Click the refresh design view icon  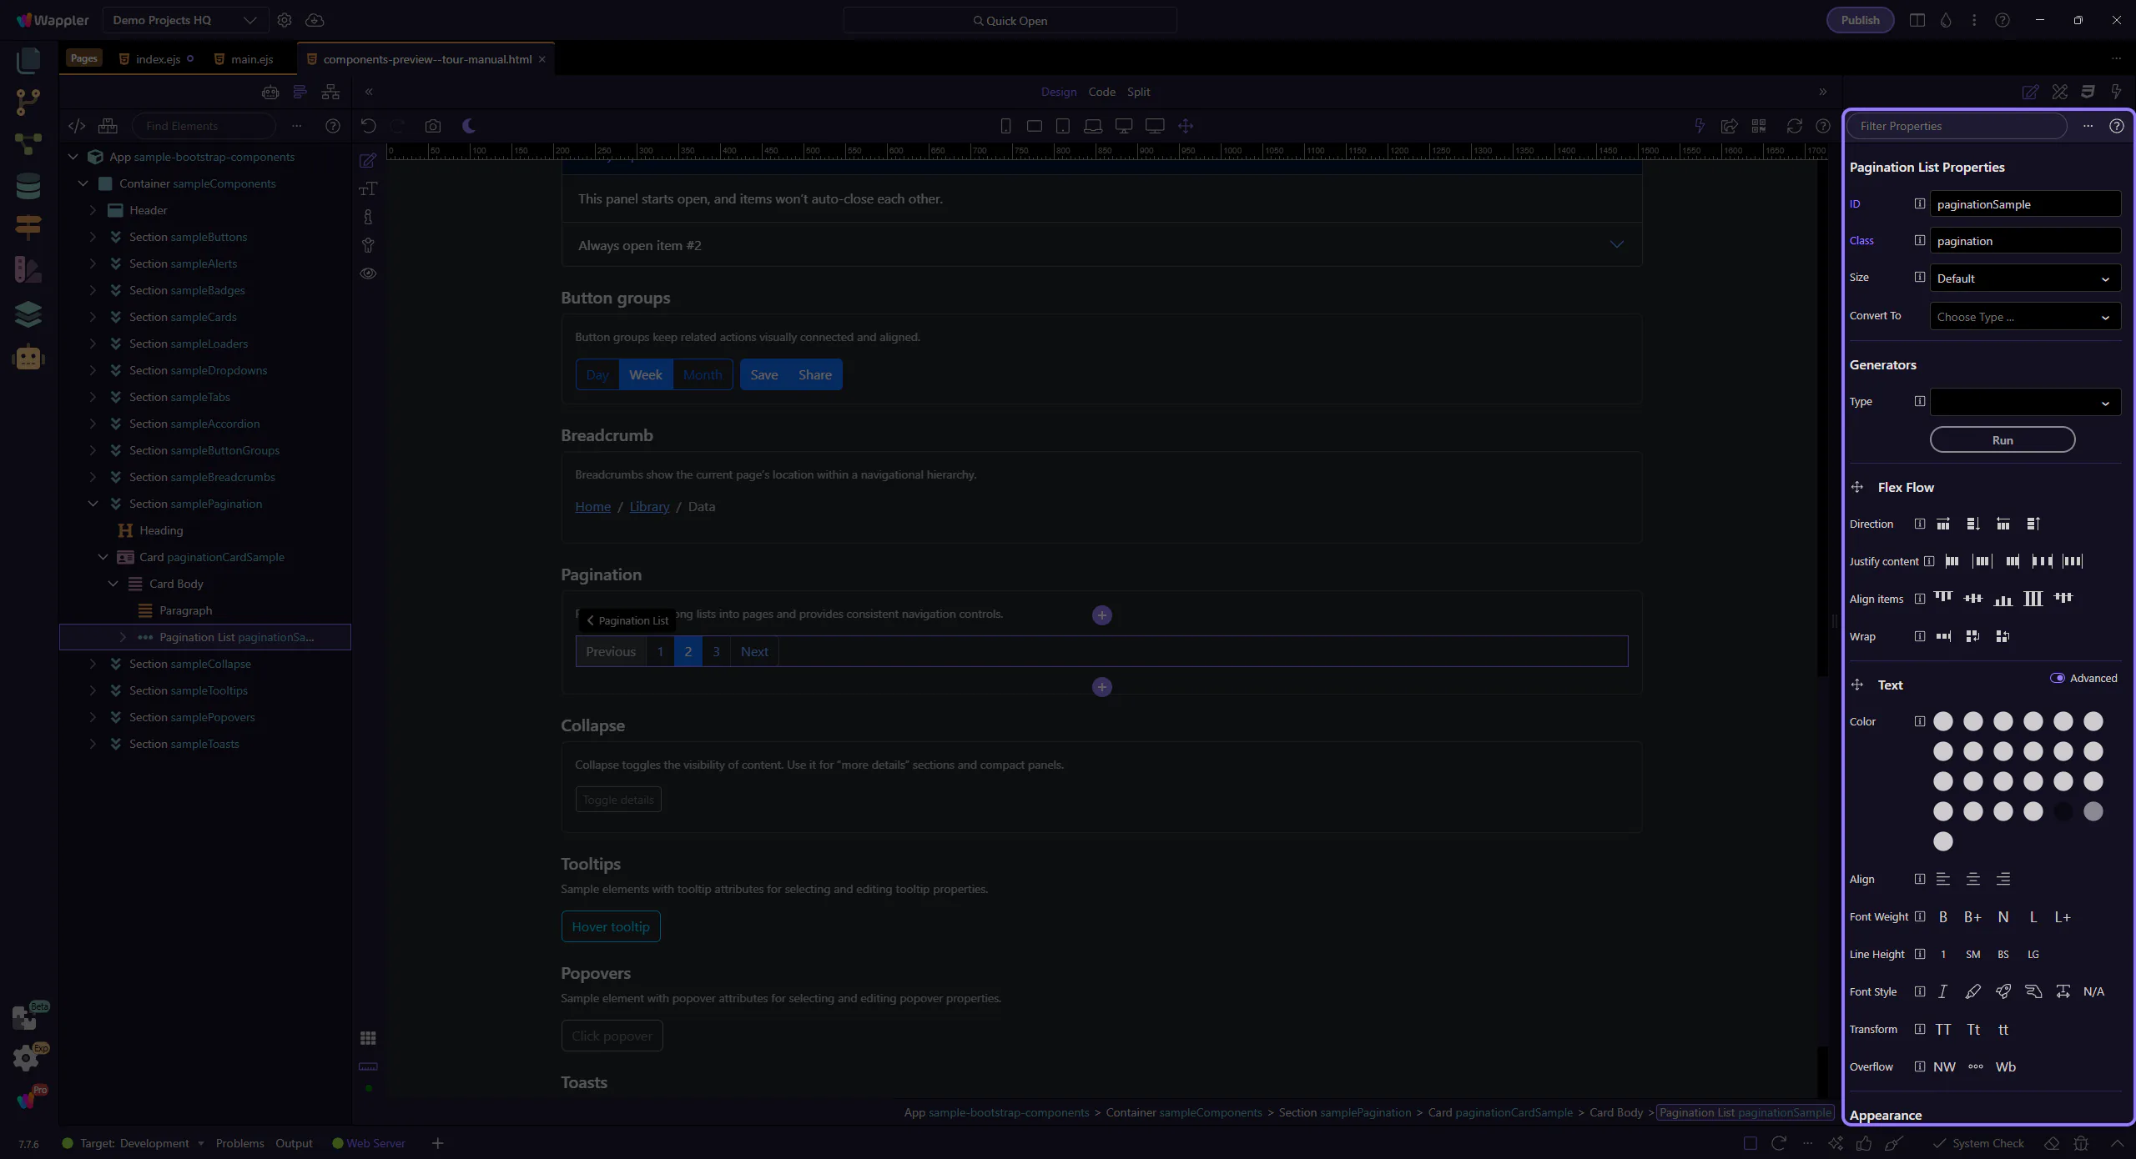[x=1794, y=126]
